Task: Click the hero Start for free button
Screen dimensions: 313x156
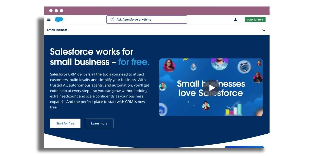Action: 65,123
